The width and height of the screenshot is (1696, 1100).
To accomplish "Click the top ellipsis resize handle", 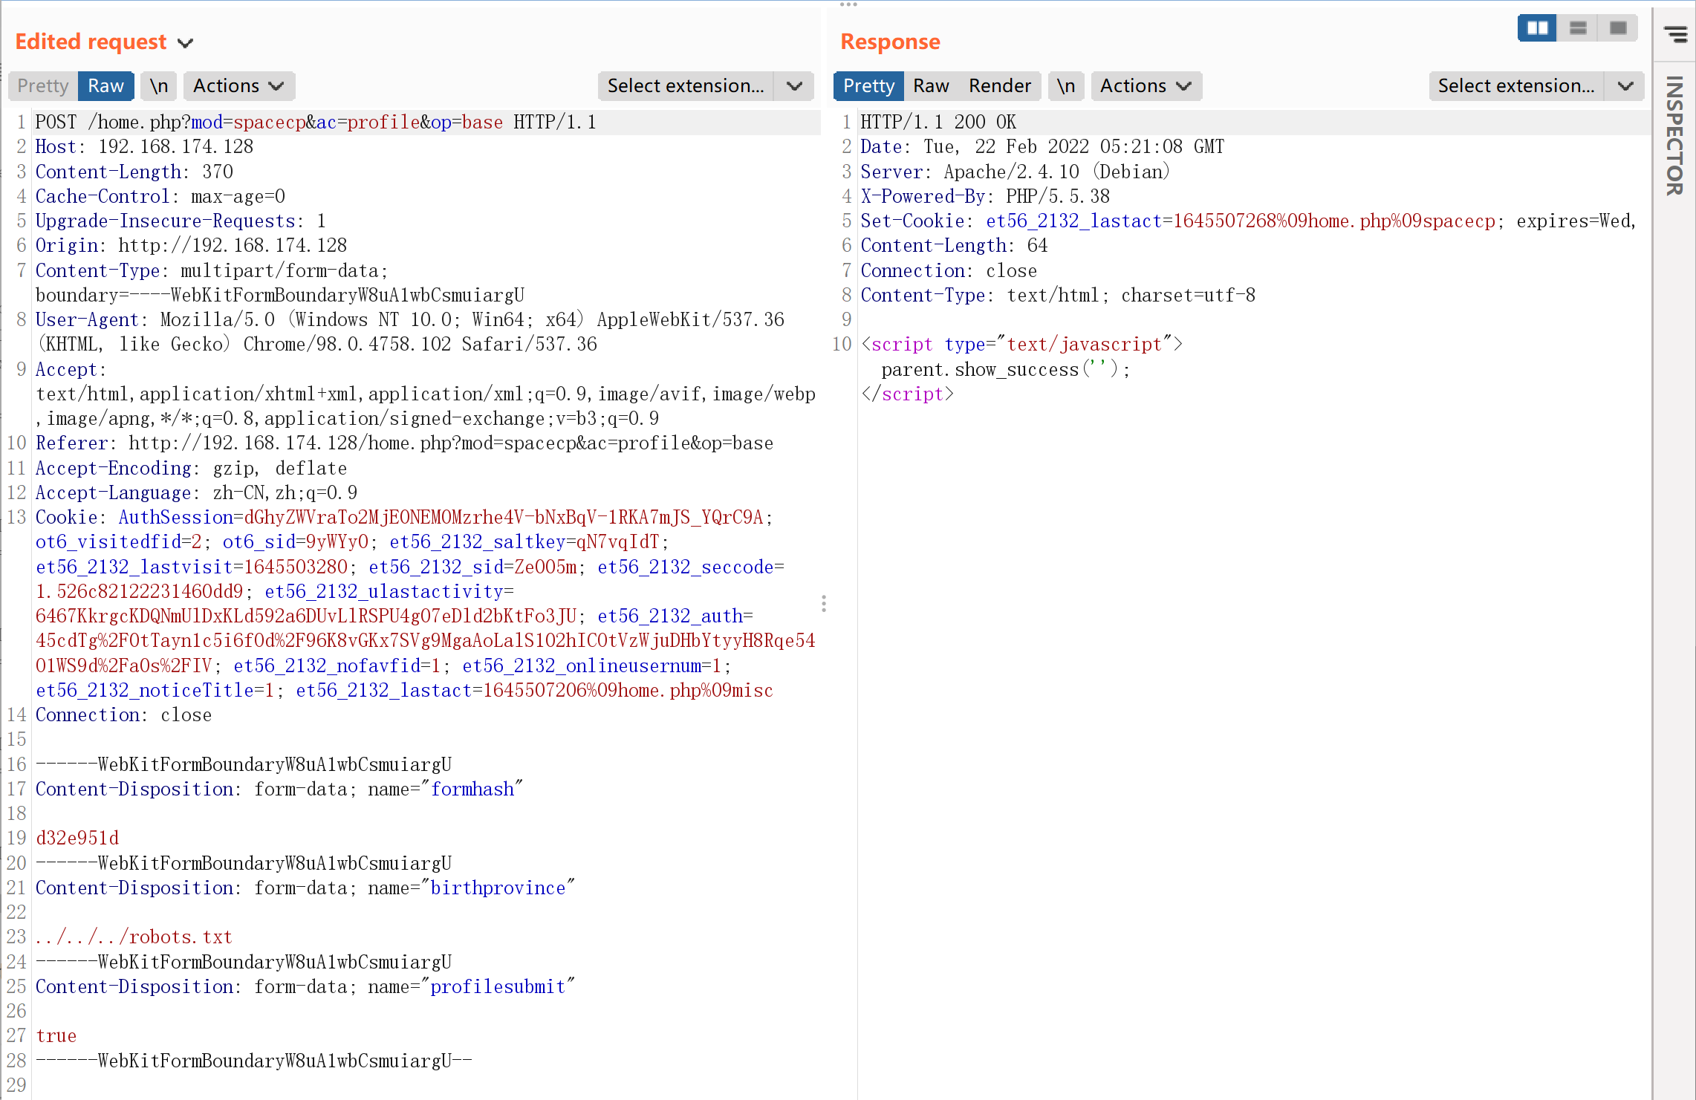I will (848, 4).
